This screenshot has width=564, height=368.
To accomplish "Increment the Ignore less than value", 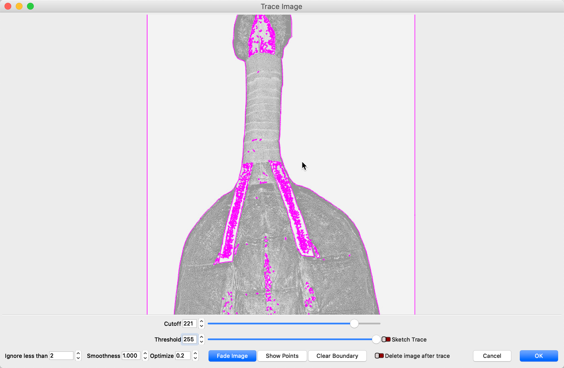I will coord(78,353).
